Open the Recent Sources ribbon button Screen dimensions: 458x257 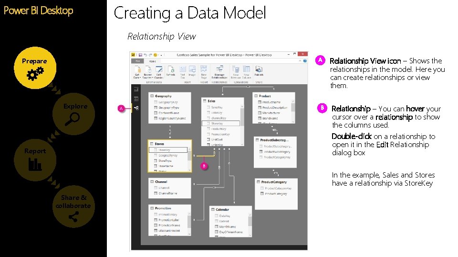(148, 72)
